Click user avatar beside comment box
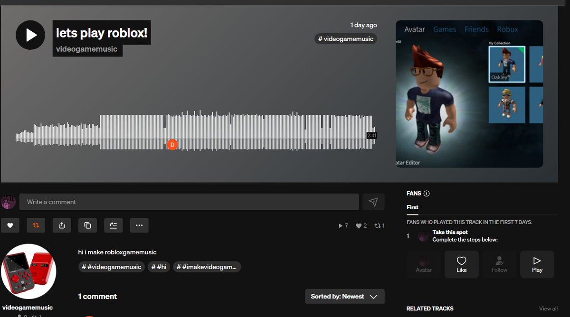 pos(9,202)
